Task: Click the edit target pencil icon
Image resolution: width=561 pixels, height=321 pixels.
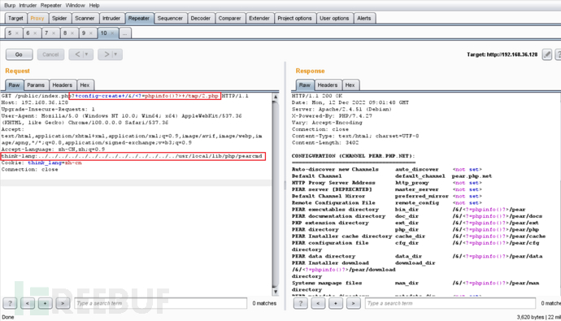Action: click(546, 54)
